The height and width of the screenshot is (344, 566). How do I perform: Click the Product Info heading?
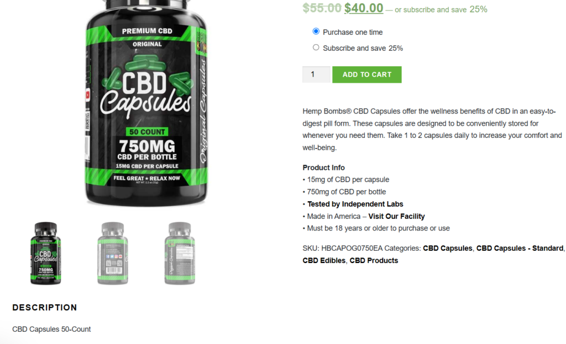323,168
